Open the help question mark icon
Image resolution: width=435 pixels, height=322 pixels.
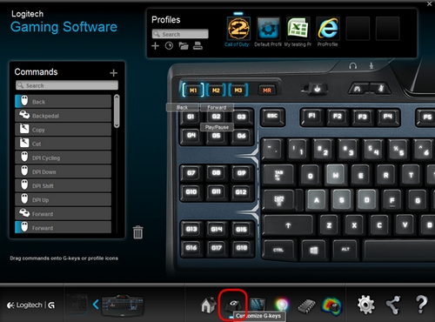click(421, 305)
